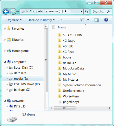This screenshot has width=114, height=126.
Task: Select the pagefile.sys file
Action: click(x=71, y=102)
